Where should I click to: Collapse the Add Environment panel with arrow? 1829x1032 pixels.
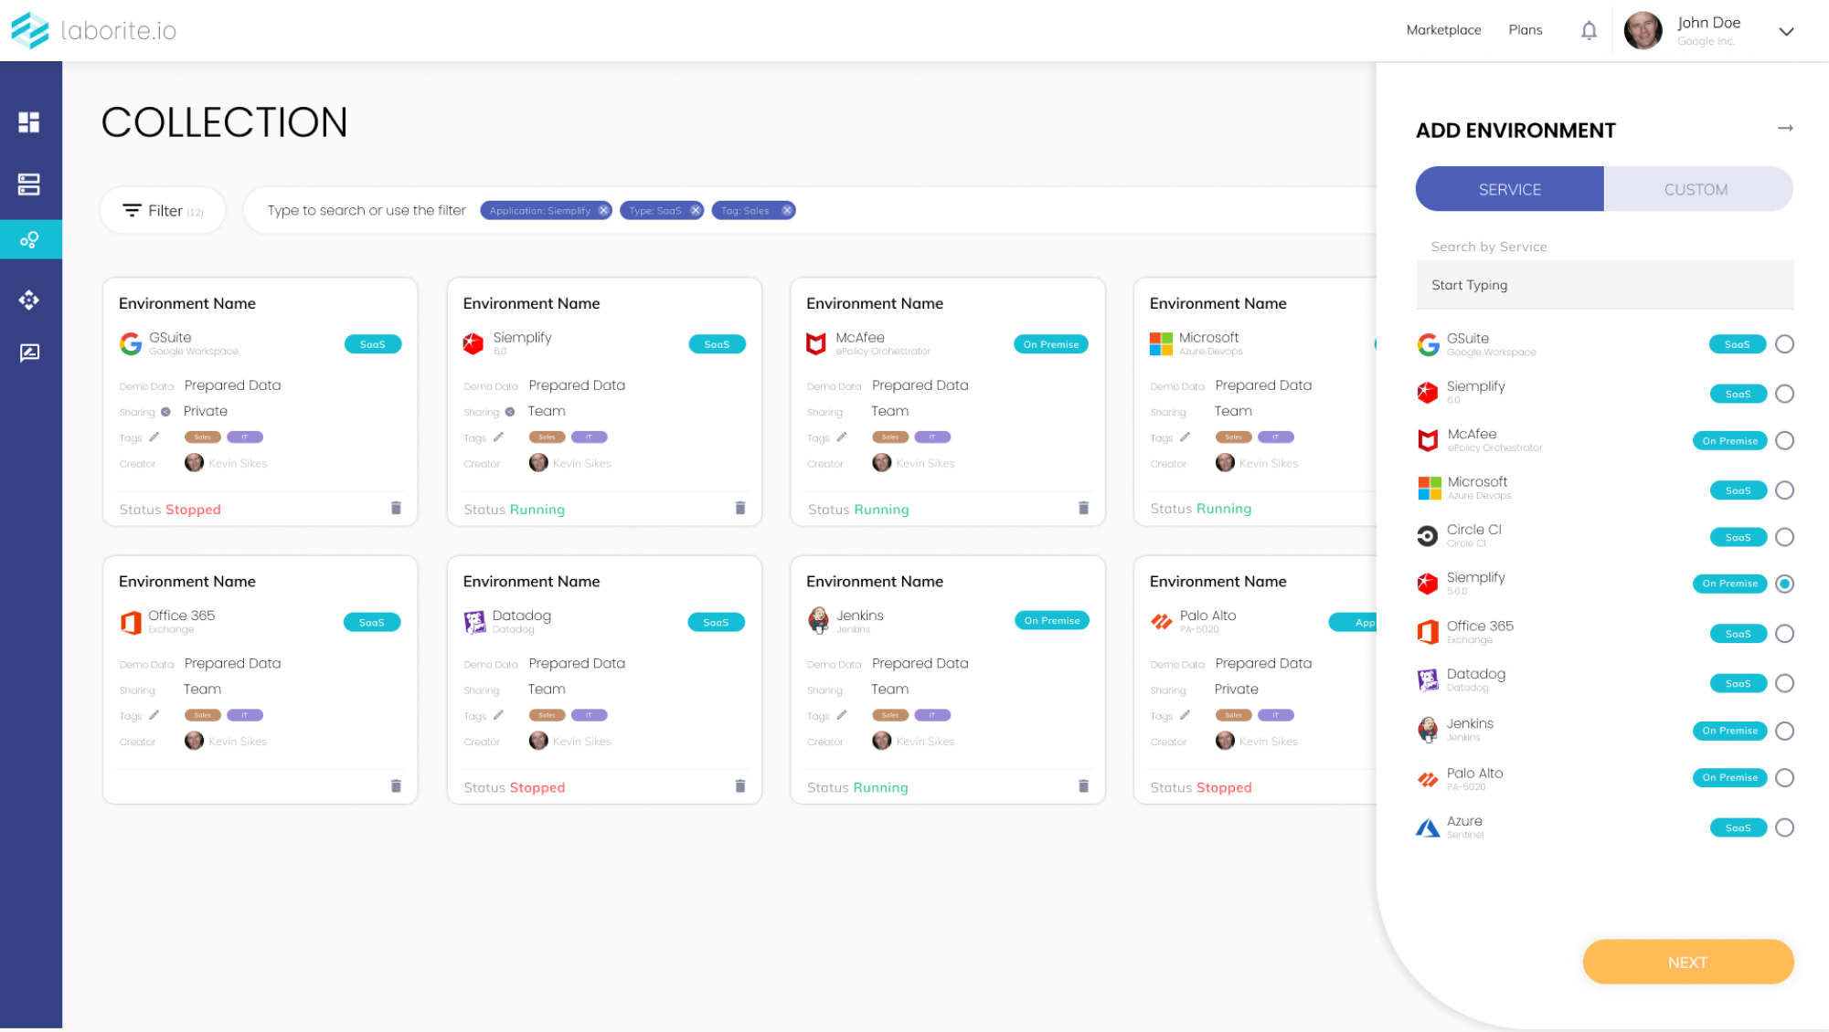(1784, 129)
